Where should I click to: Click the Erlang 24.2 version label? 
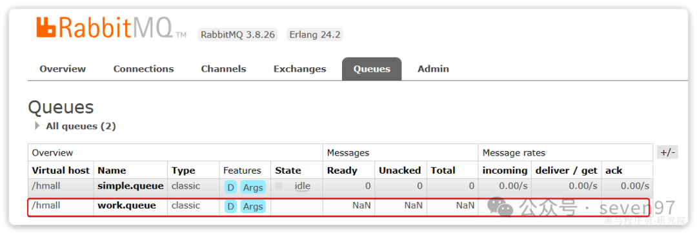pos(315,35)
